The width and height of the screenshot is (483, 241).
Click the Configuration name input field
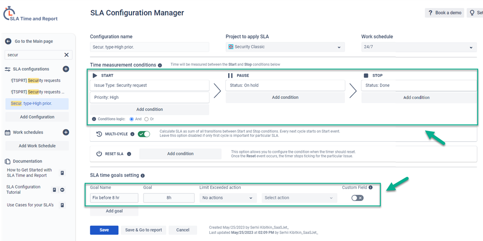pyautogui.click(x=149, y=47)
